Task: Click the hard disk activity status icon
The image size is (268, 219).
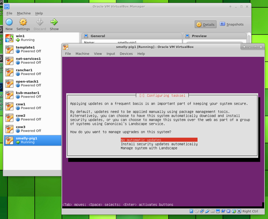Action: (x=191, y=211)
